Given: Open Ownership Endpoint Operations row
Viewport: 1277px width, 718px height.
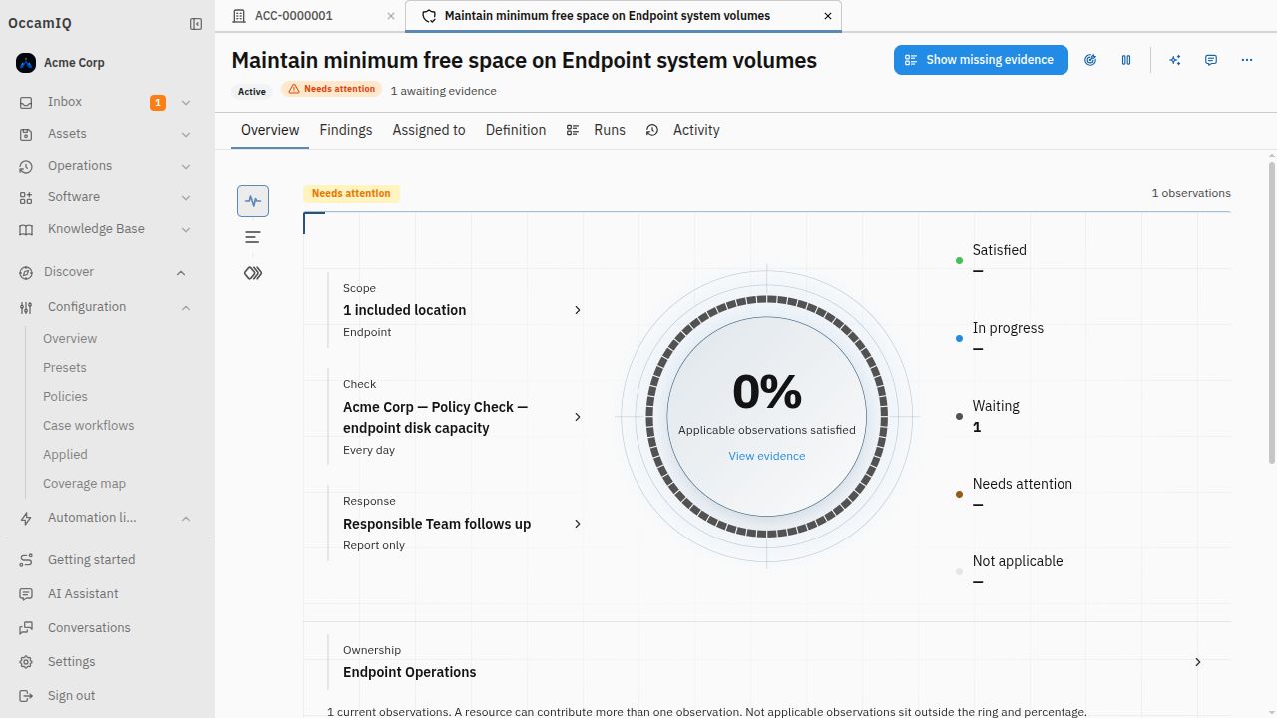Looking at the screenshot, I should 766,662.
